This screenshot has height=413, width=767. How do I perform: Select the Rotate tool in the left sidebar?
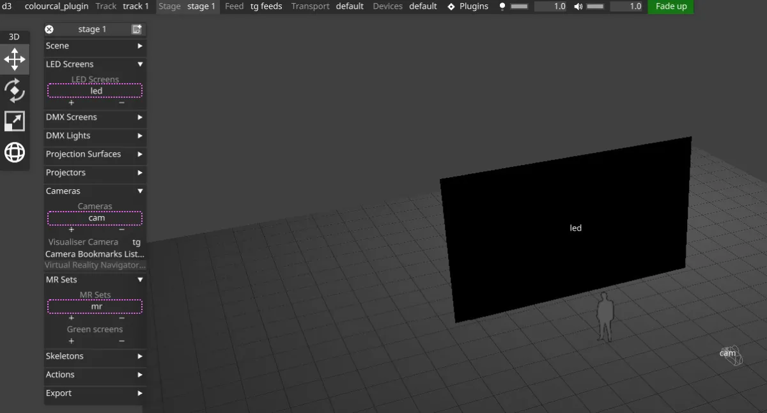click(x=15, y=91)
